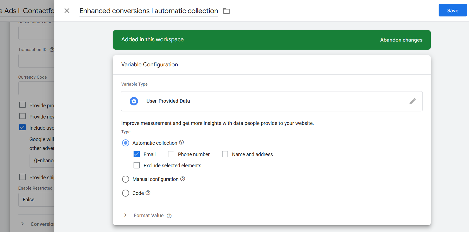Edit variable type with pencil icon
This screenshot has width=469, height=232.
[x=413, y=101]
